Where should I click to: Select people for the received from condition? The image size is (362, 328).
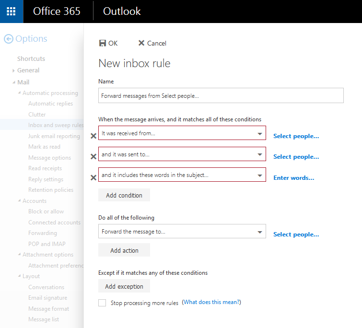296,136
